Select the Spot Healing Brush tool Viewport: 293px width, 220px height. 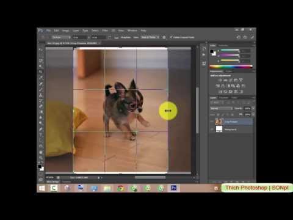point(41,84)
